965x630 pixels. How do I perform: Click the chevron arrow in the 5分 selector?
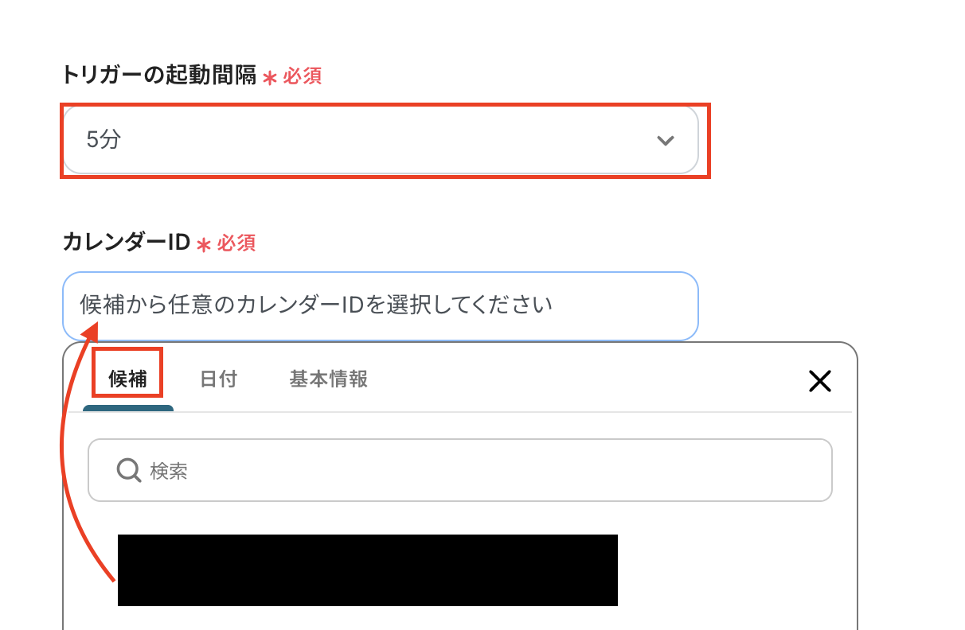[665, 141]
